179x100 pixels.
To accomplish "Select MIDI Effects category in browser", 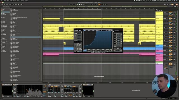I will (4, 27).
